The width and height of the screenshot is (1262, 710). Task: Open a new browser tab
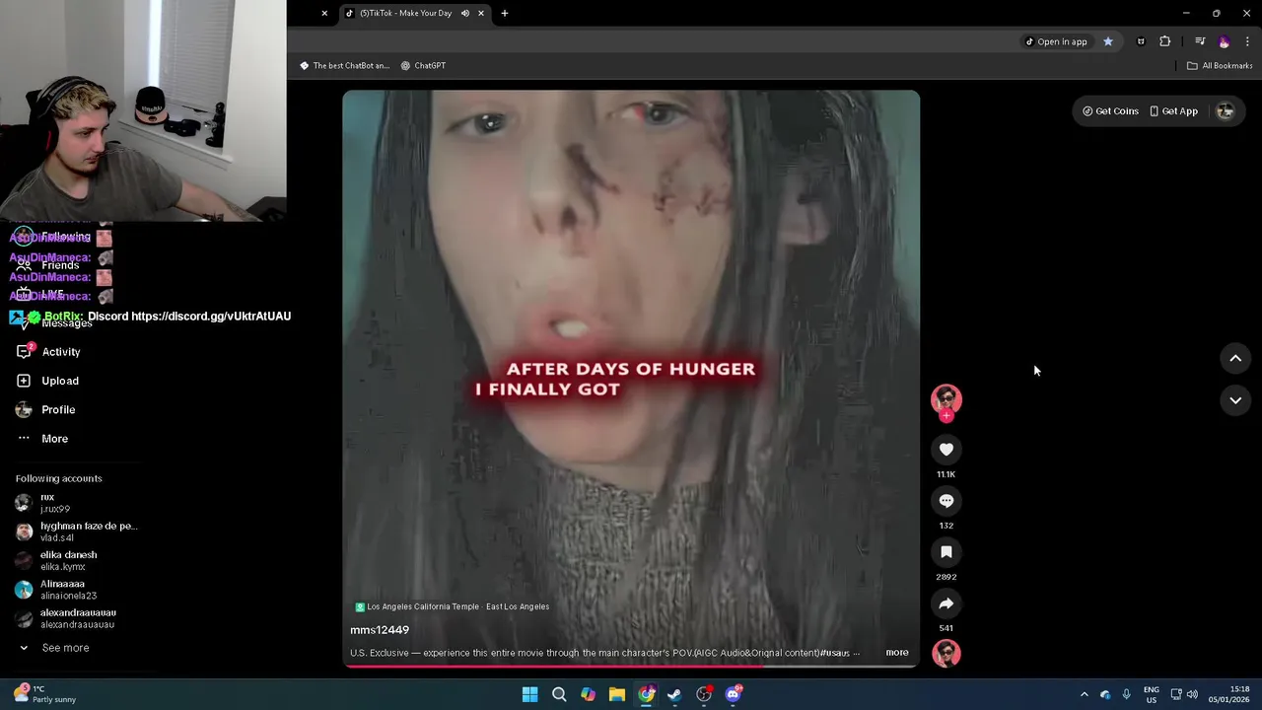[505, 14]
